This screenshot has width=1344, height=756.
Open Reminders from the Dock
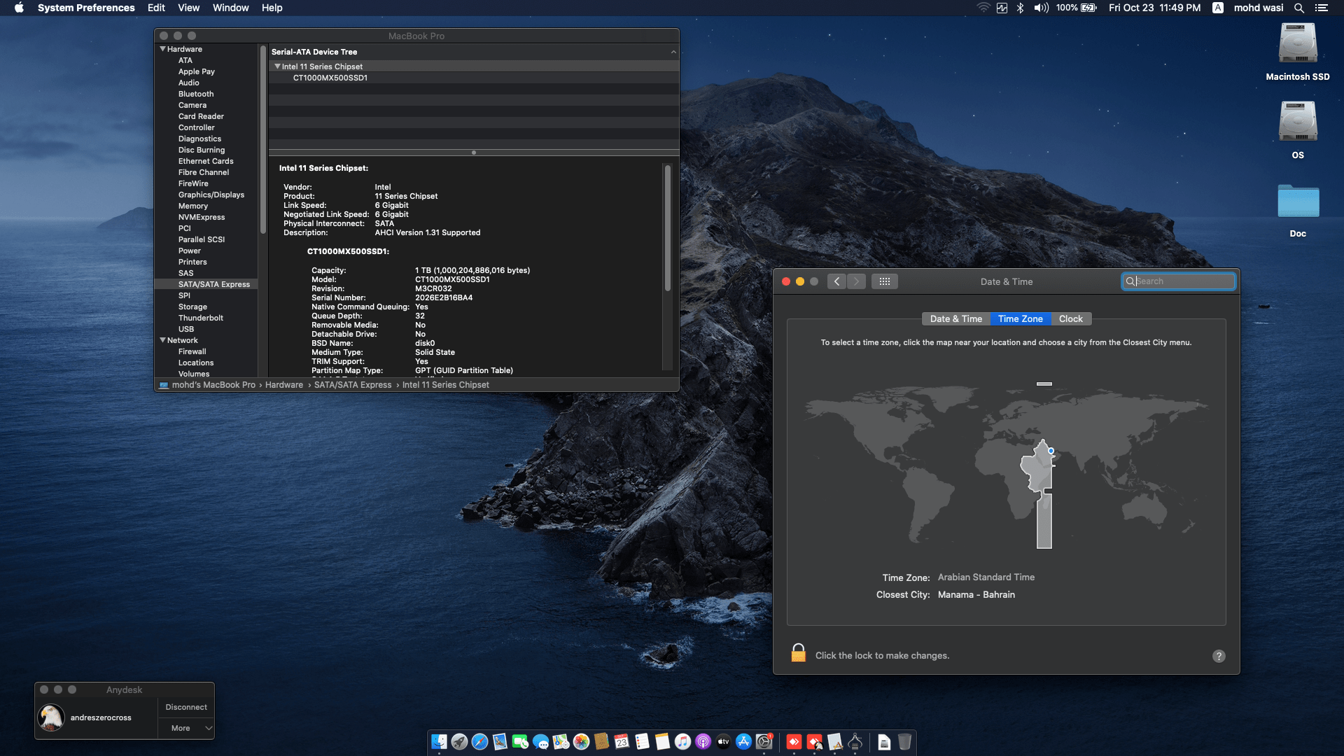point(642,742)
